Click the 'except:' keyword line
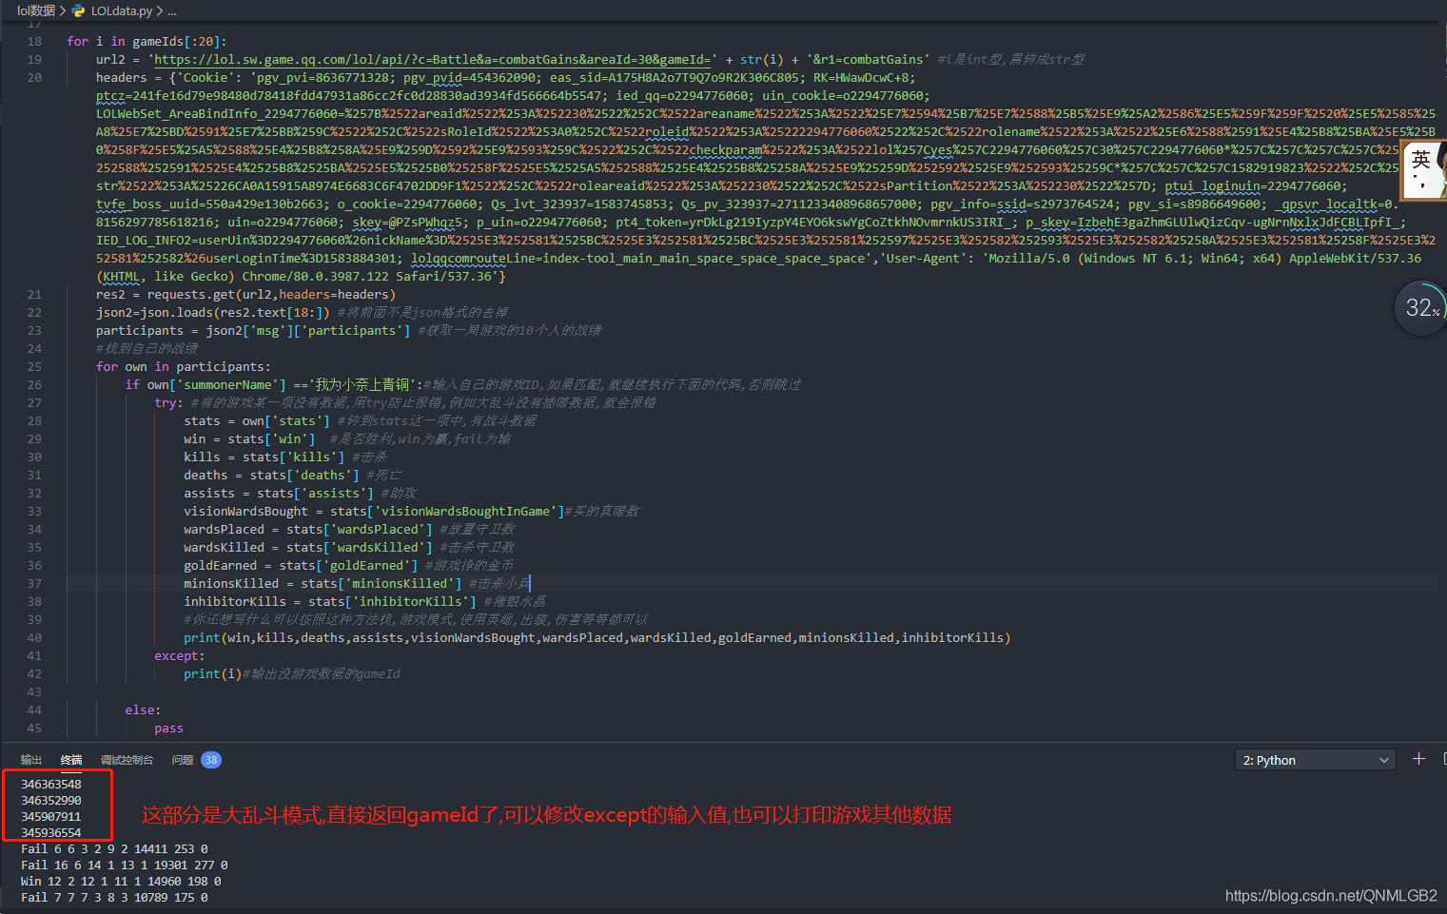Image resolution: width=1447 pixels, height=914 pixels. coord(180,655)
